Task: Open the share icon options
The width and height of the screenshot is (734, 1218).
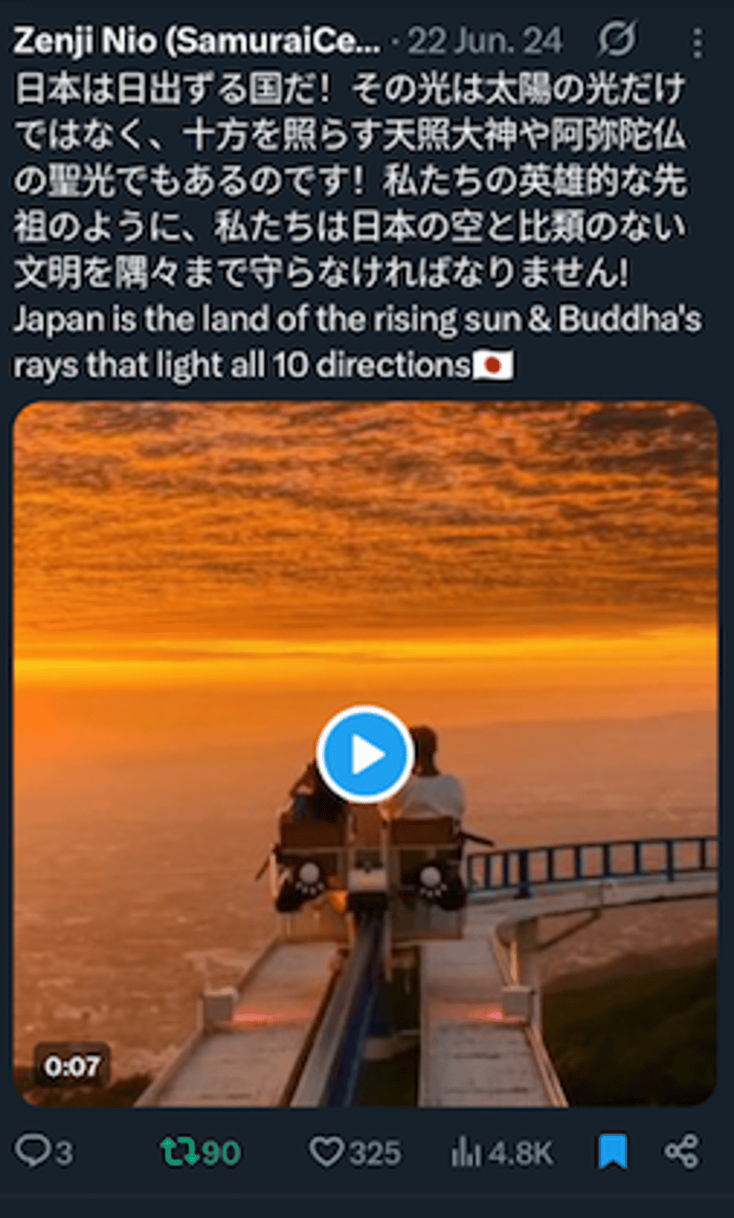Action: click(x=681, y=1151)
